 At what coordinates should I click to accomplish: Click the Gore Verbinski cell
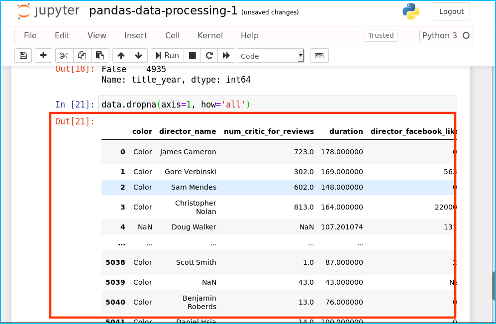coord(191,172)
